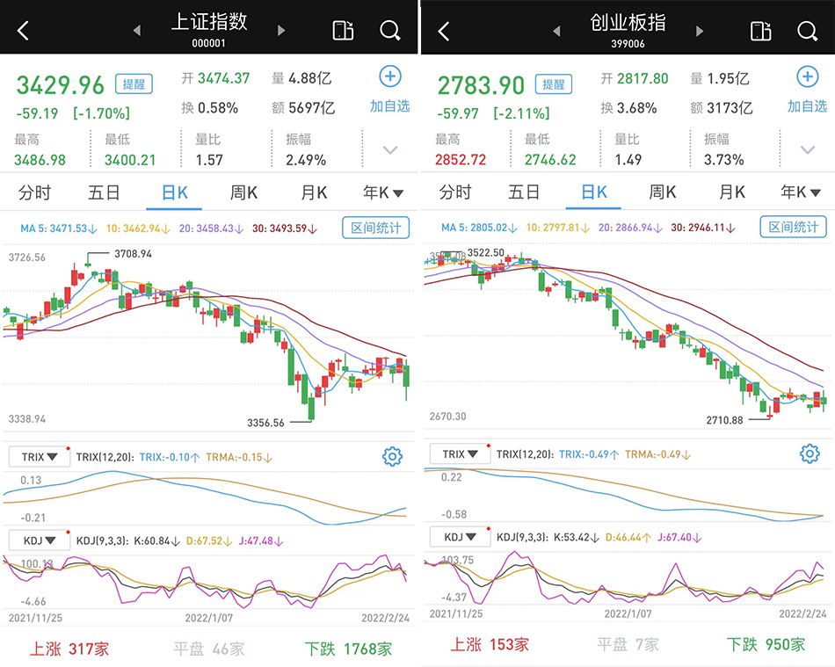The image size is (835, 667).
Task: Open TRIX settings gear on 创业板指
Action: [x=809, y=453]
